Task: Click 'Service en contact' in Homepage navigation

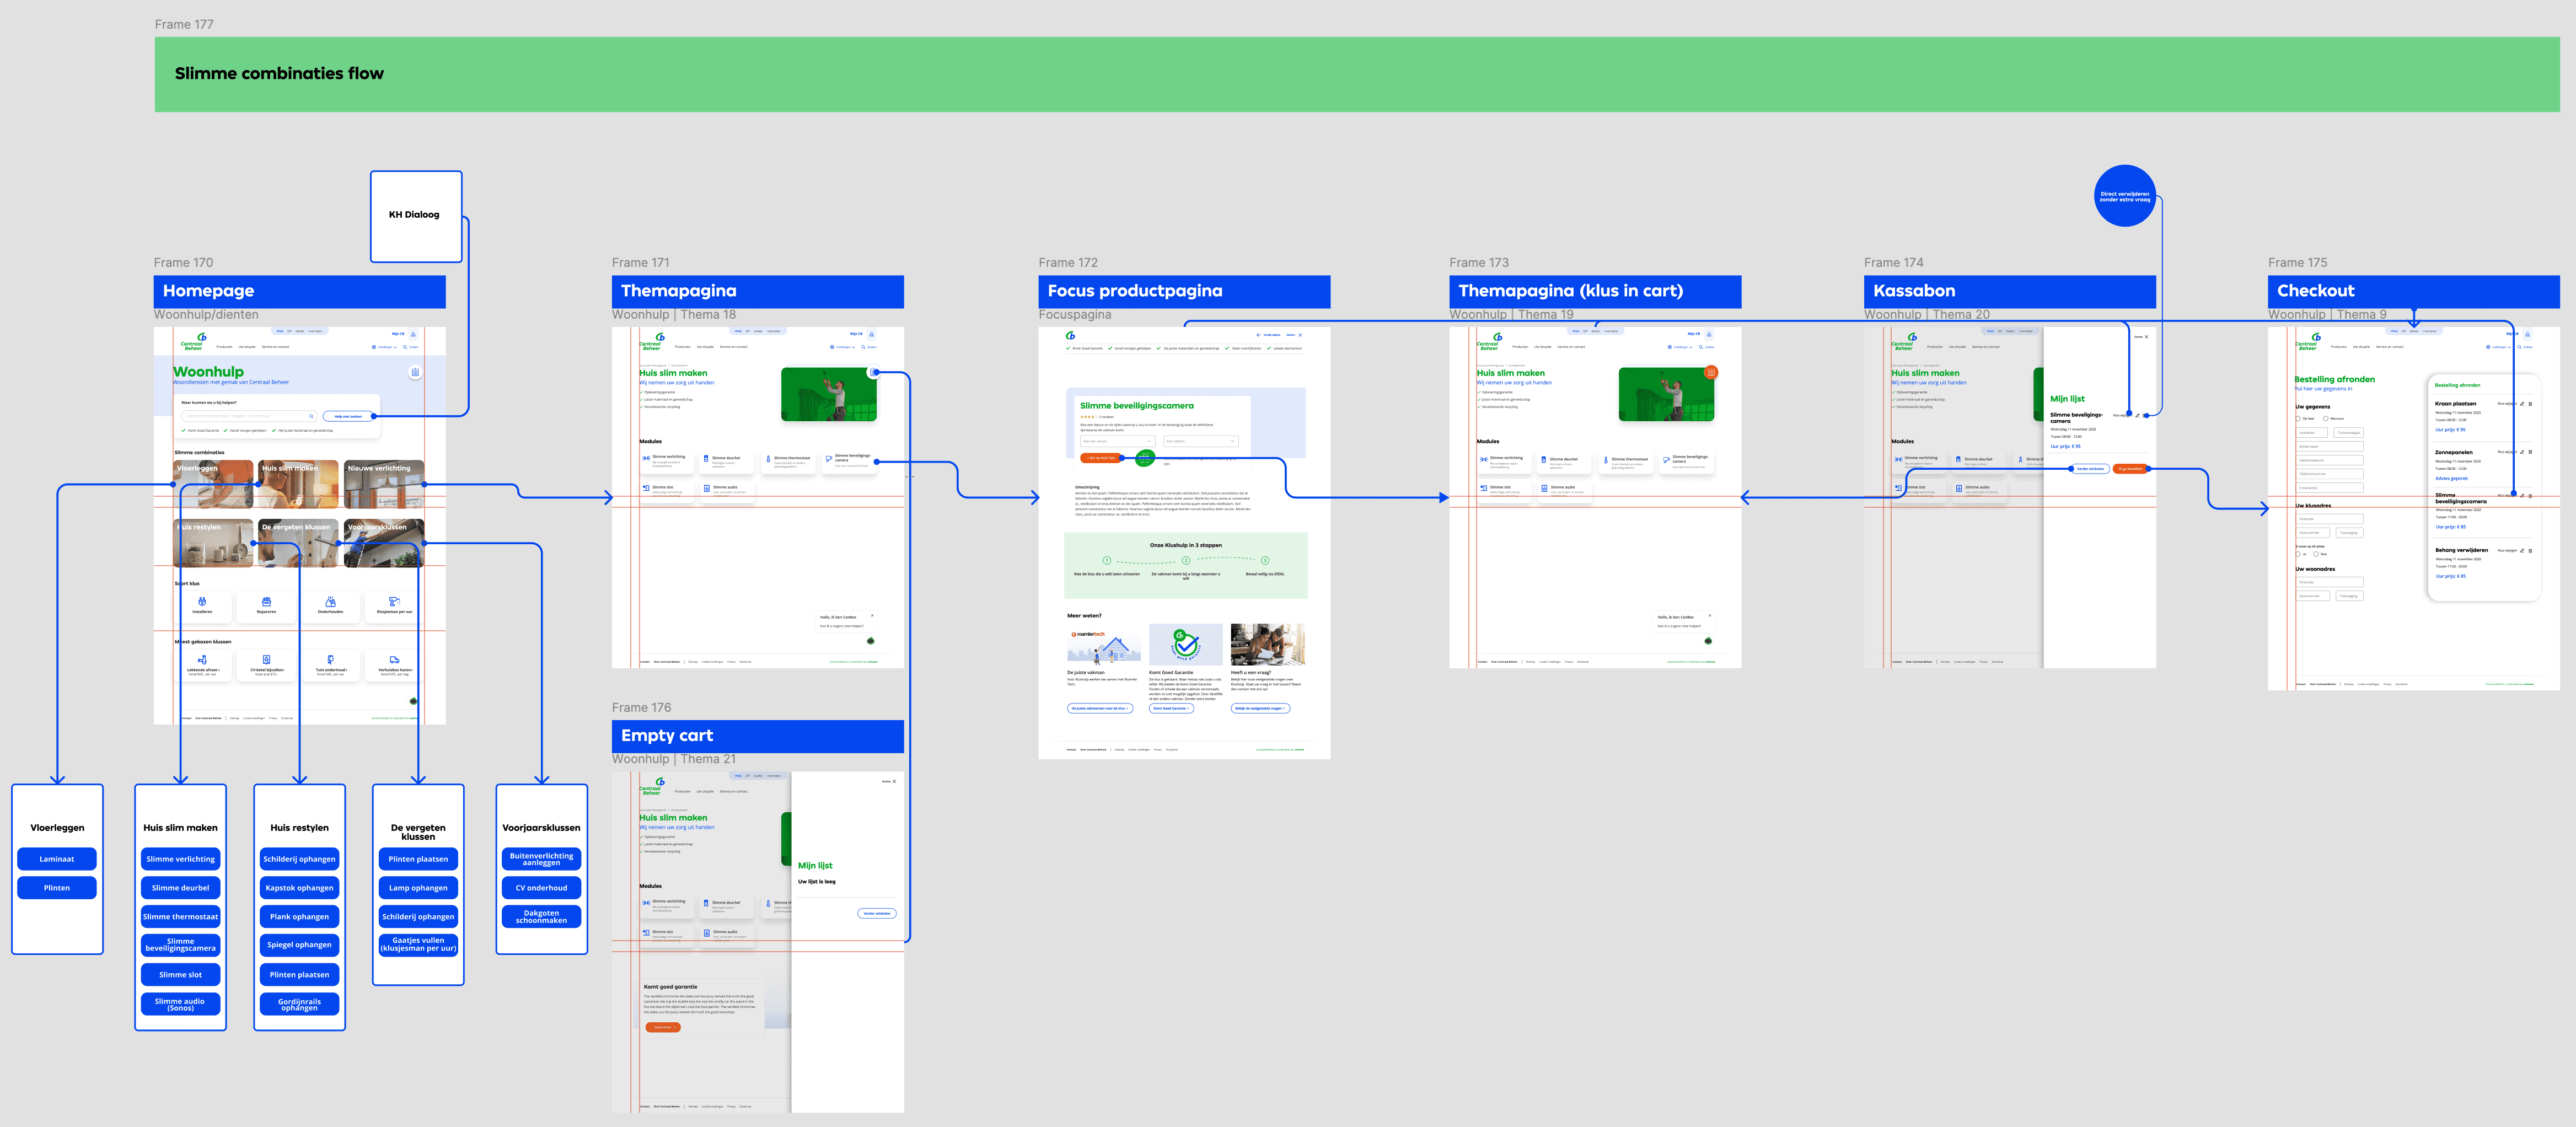Action: 275,347
